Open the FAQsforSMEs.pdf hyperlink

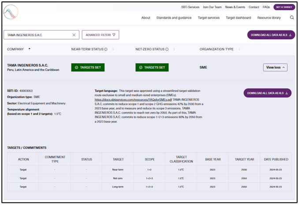(133, 100)
